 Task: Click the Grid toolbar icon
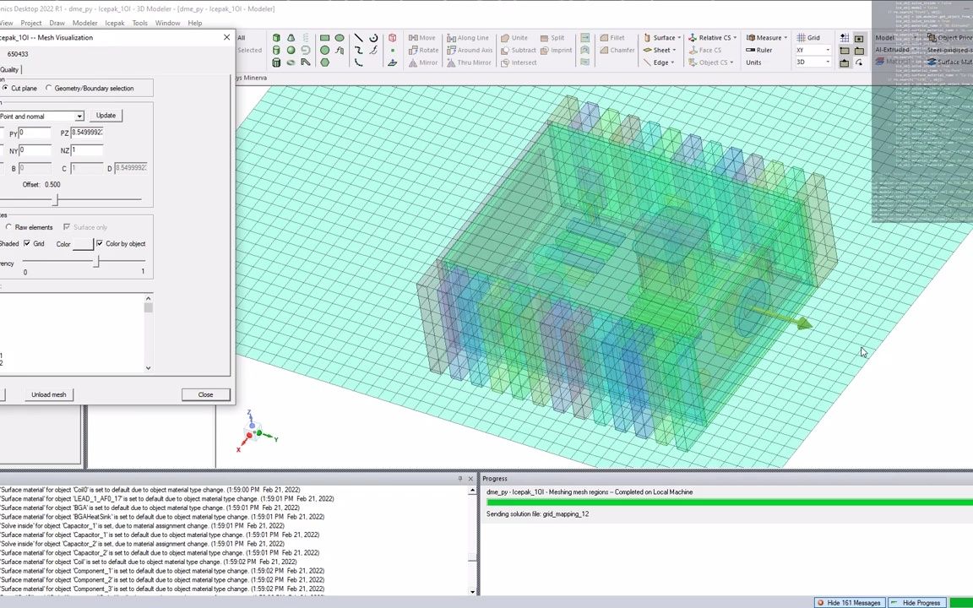807,38
